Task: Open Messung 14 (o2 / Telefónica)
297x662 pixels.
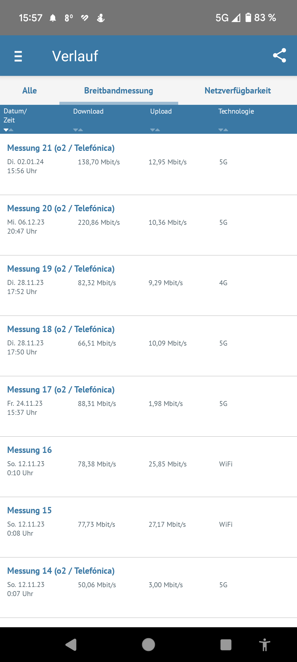Action: coord(148,588)
